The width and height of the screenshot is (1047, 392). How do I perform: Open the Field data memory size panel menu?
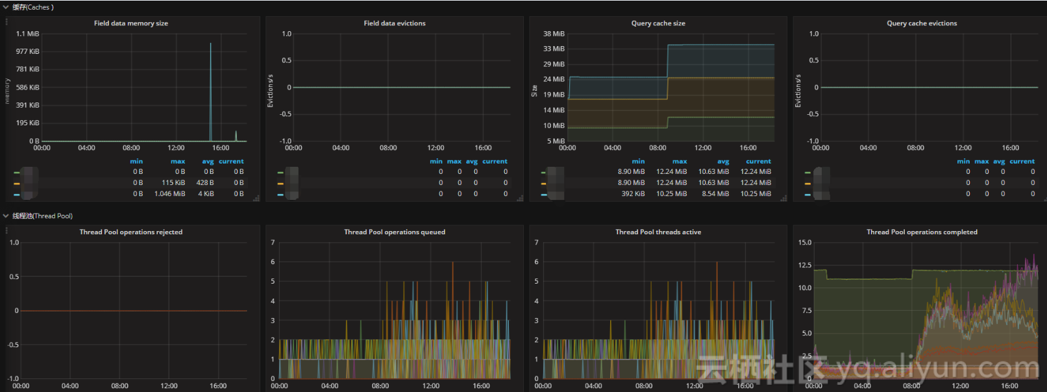(x=130, y=23)
